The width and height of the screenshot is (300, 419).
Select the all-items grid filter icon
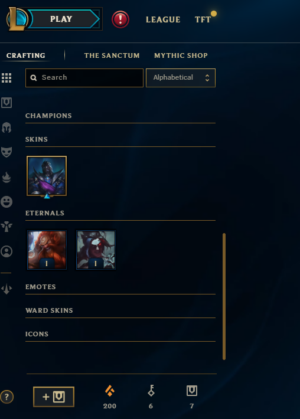point(6,78)
